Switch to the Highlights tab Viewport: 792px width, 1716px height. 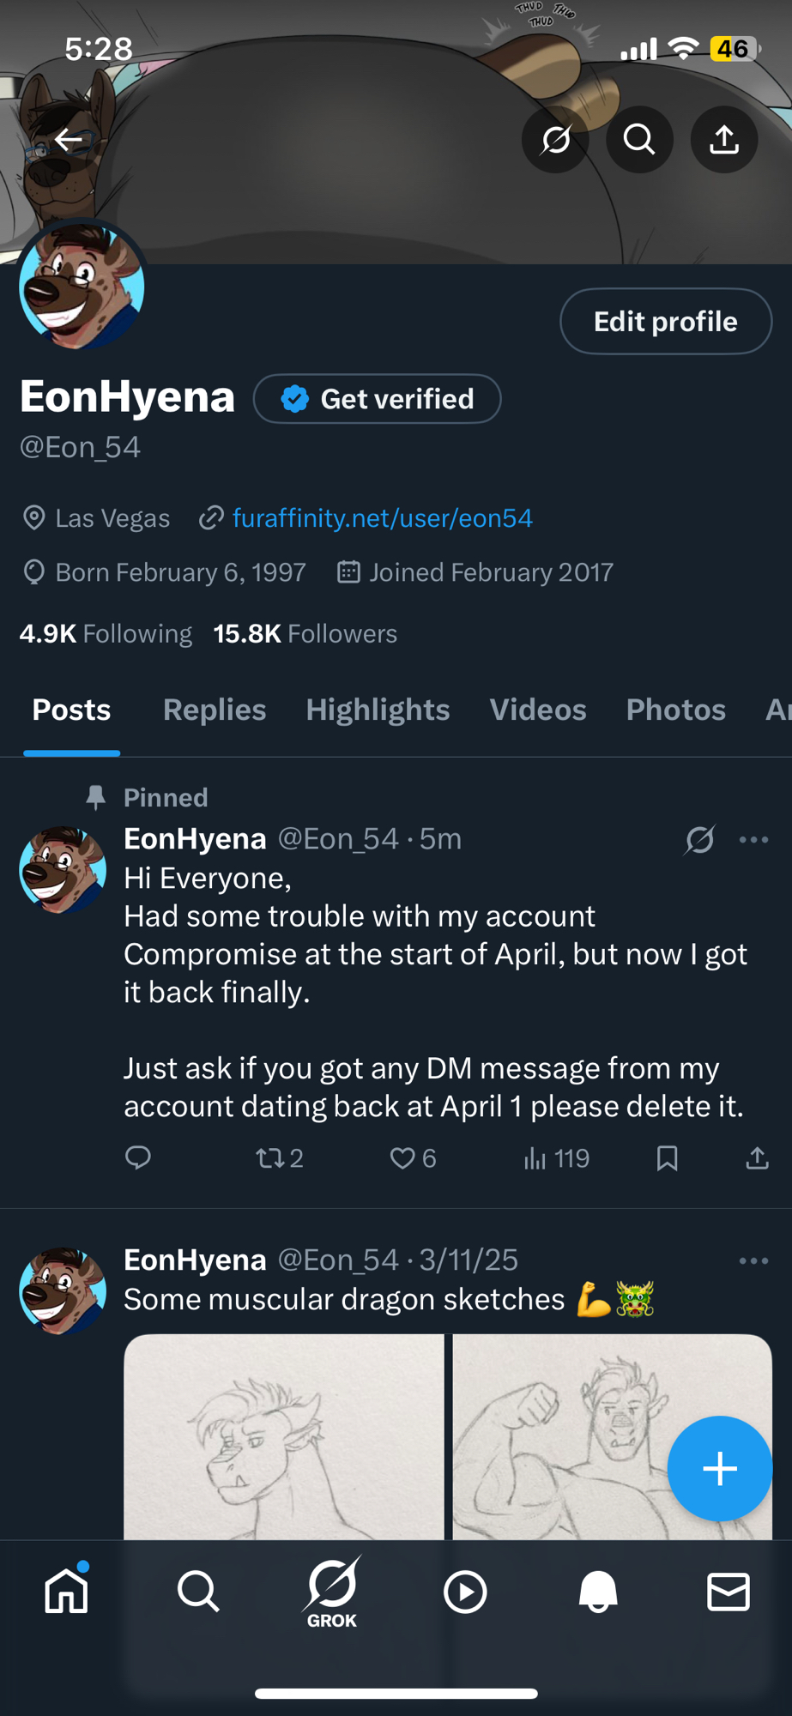[378, 710]
